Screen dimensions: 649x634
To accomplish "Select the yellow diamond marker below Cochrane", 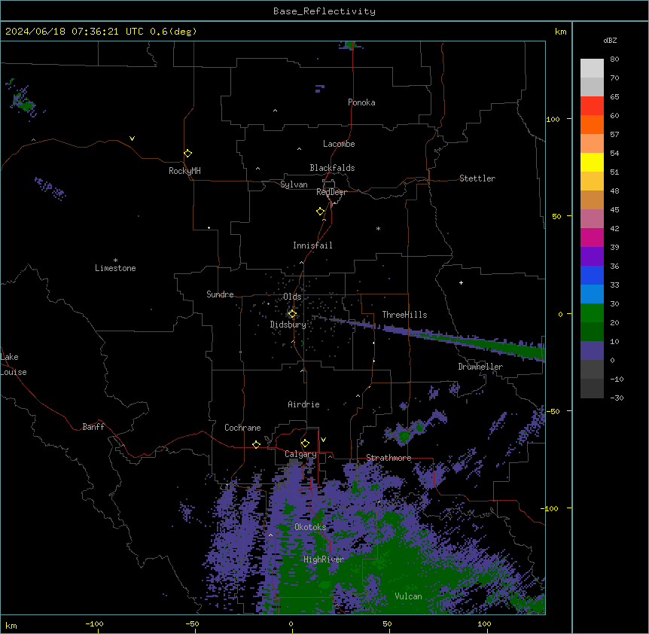I will coord(256,444).
